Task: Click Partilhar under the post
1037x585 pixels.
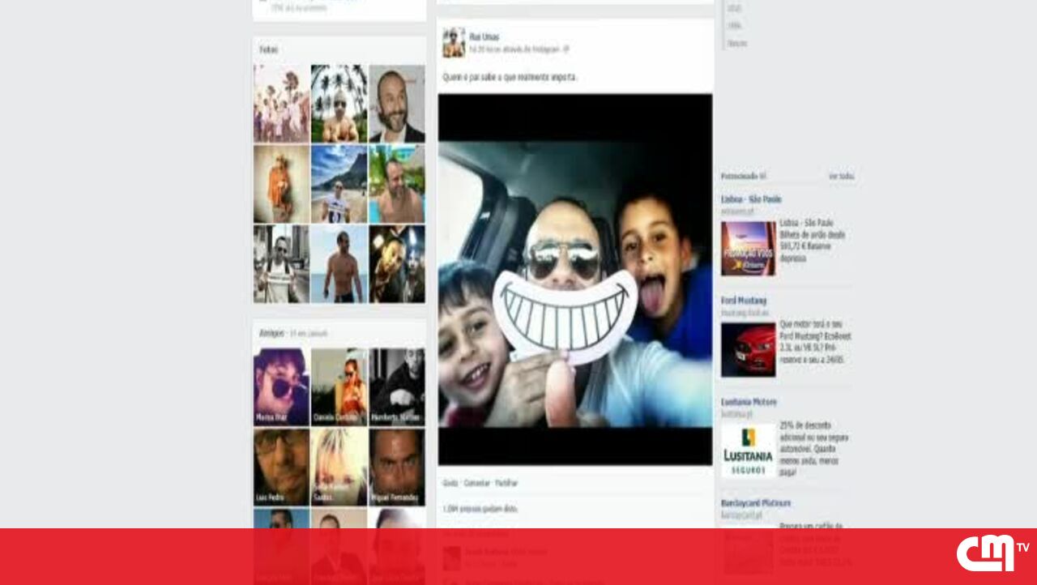Action: 506,483
